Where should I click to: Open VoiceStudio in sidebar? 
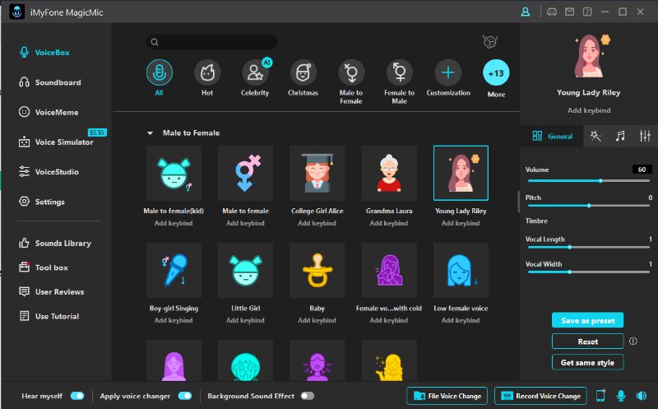49,172
